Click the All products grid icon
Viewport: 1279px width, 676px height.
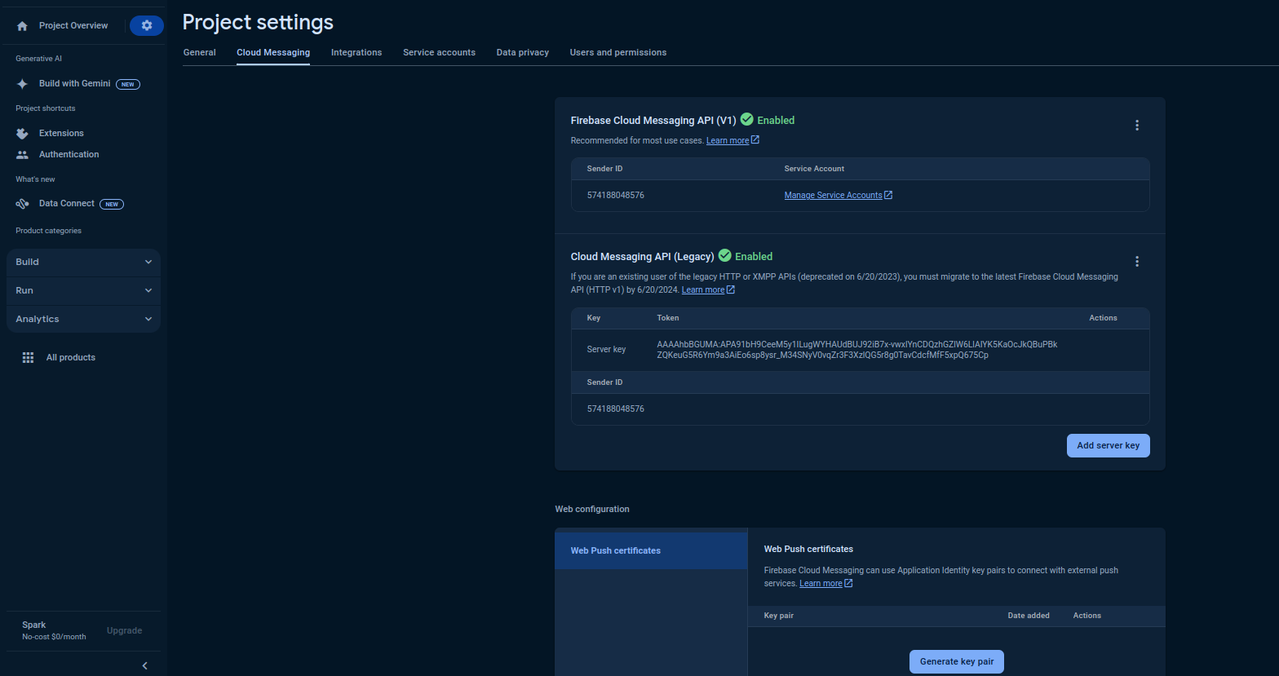(x=28, y=358)
